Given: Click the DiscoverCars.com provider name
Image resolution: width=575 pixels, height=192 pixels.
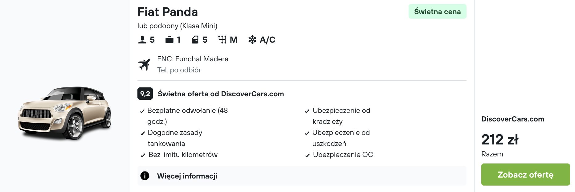Looking at the screenshot, I should [x=513, y=119].
